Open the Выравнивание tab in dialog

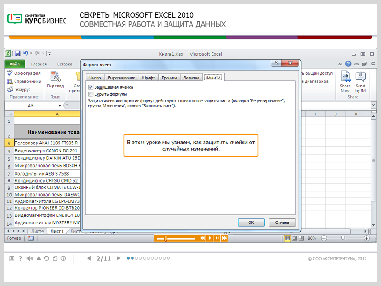pyautogui.click(x=122, y=78)
